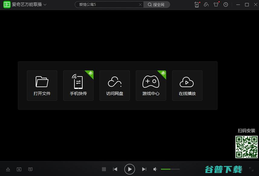Toggle the single-loop play mode icon
The height and width of the screenshot is (176, 259).
19,169
